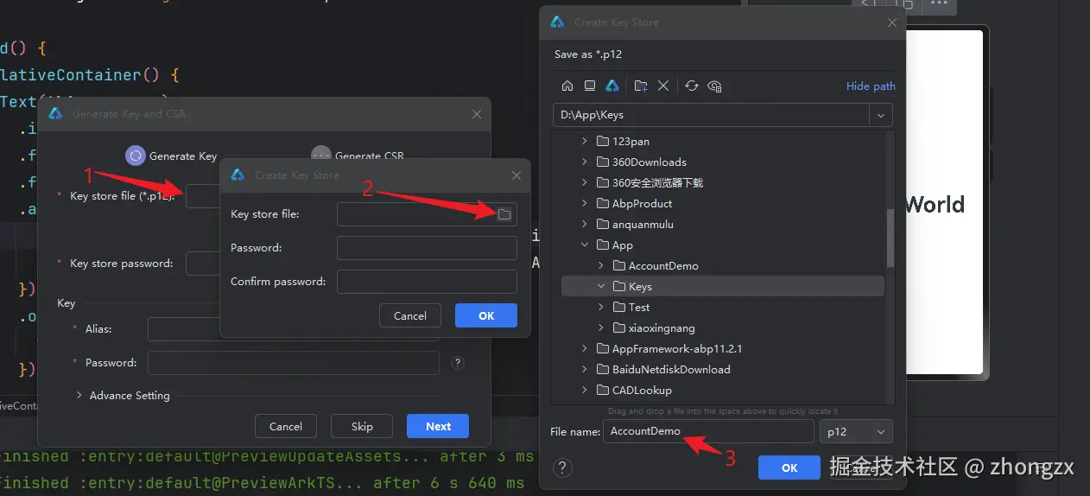Select the Generate CSR step

[x=358, y=156]
